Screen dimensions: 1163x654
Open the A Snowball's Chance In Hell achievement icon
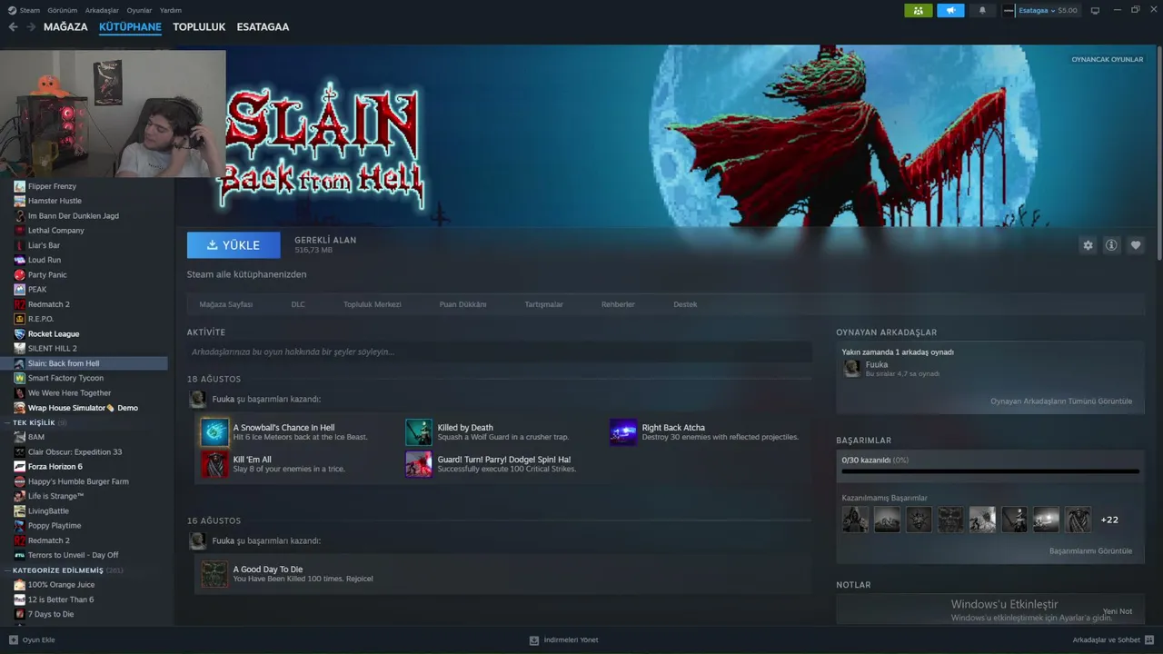click(215, 432)
